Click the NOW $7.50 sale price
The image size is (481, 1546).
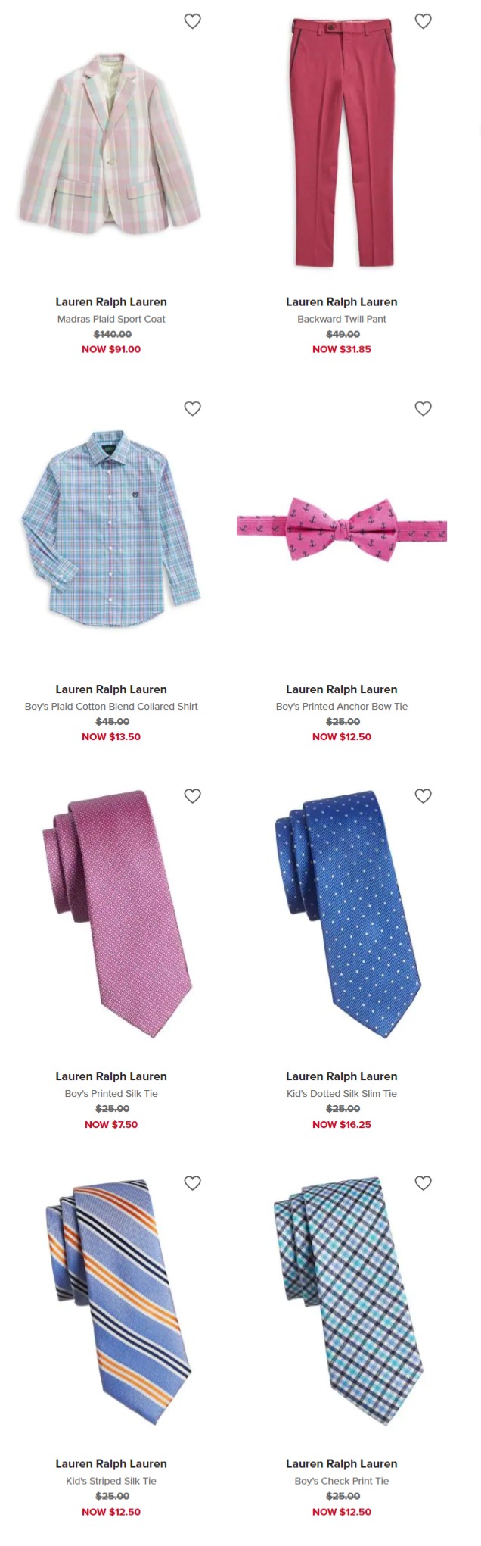[111, 1125]
